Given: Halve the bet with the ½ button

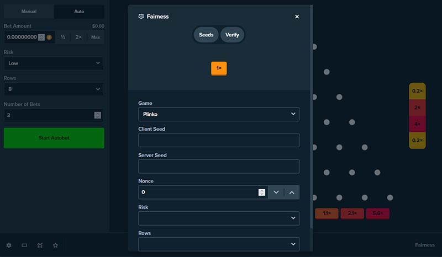Looking at the screenshot, I should (x=63, y=37).
